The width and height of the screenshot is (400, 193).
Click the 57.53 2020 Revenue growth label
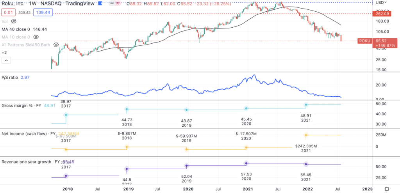pyautogui.click(x=246, y=175)
